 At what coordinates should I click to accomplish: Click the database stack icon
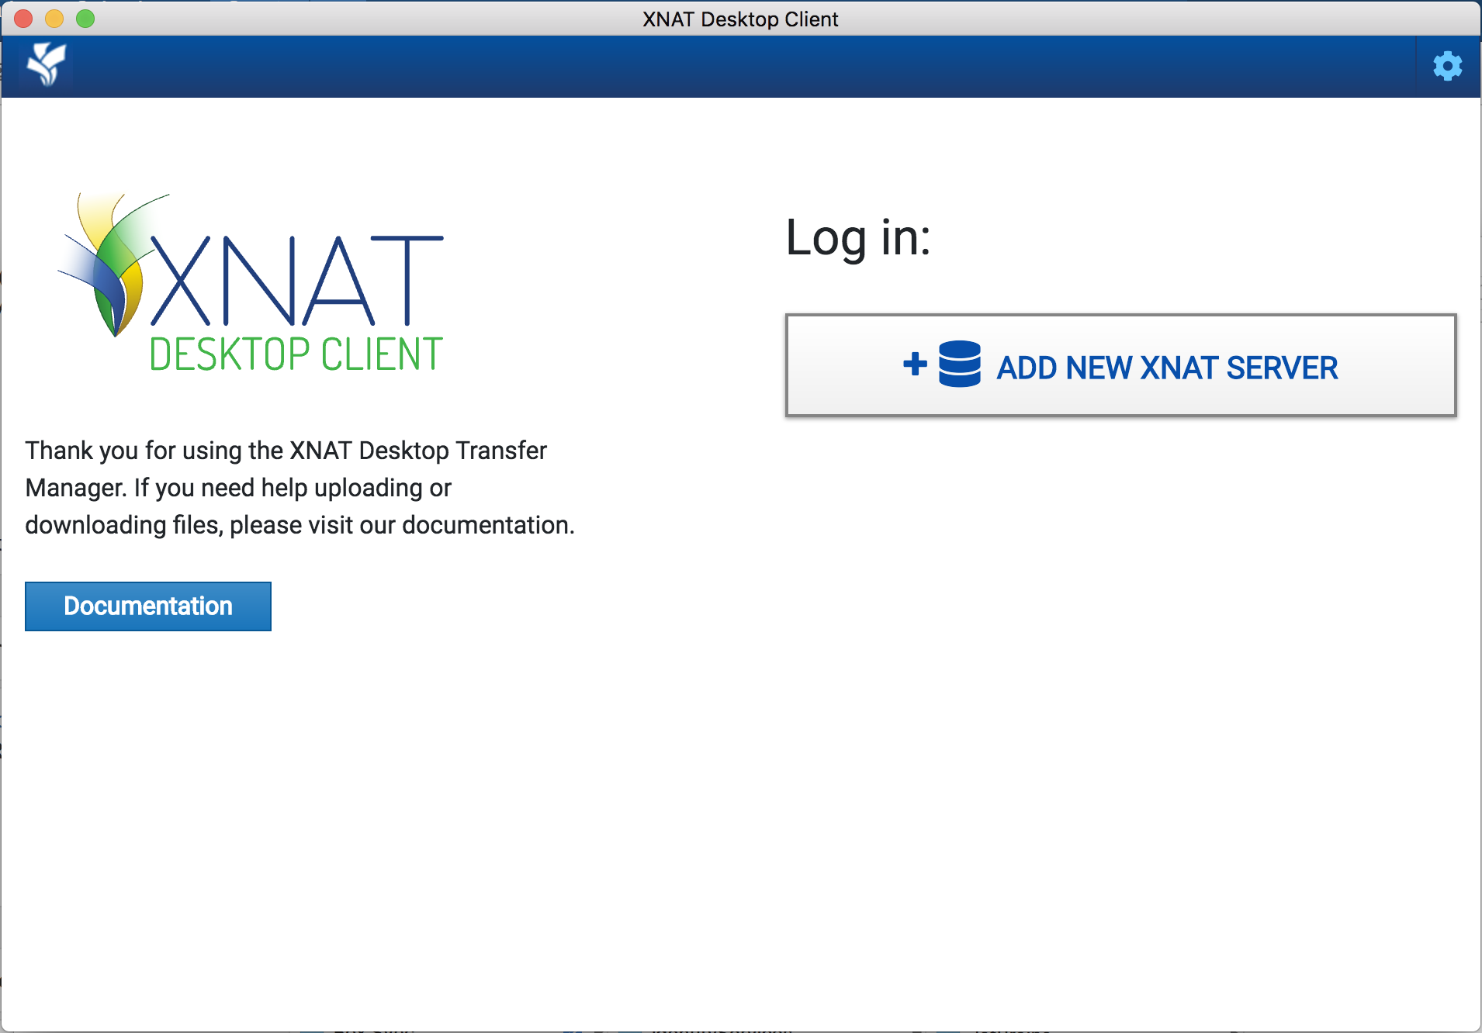click(959, 364)
